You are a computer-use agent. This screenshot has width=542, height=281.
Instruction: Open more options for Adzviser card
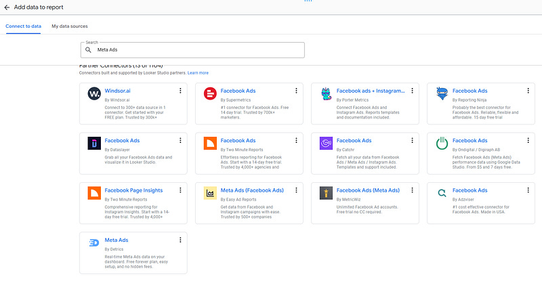[528, 190]
